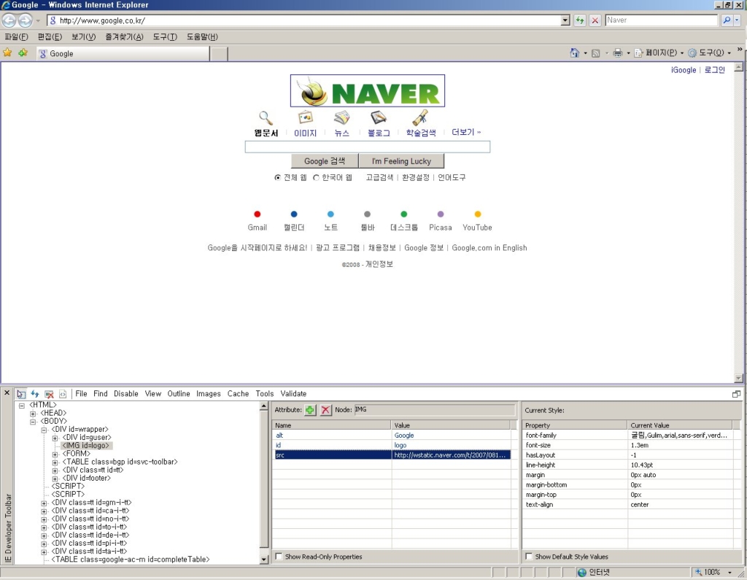Click the light-blue 노트 dot icon
The width and height of the screenshot is (747, 580).
[x=330, y=214]
